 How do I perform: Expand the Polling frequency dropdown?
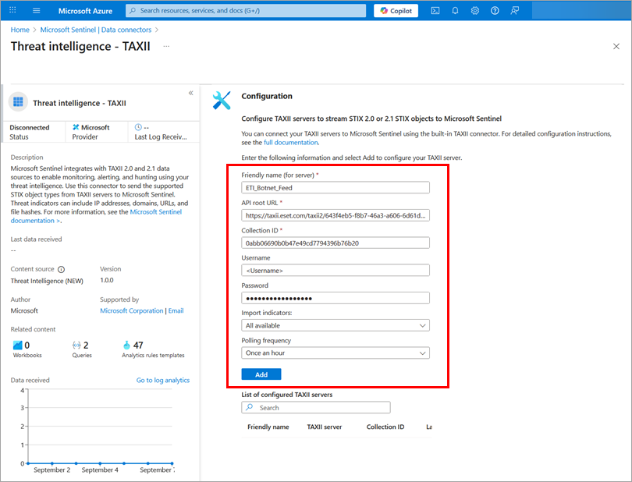[x=336, y=353]
